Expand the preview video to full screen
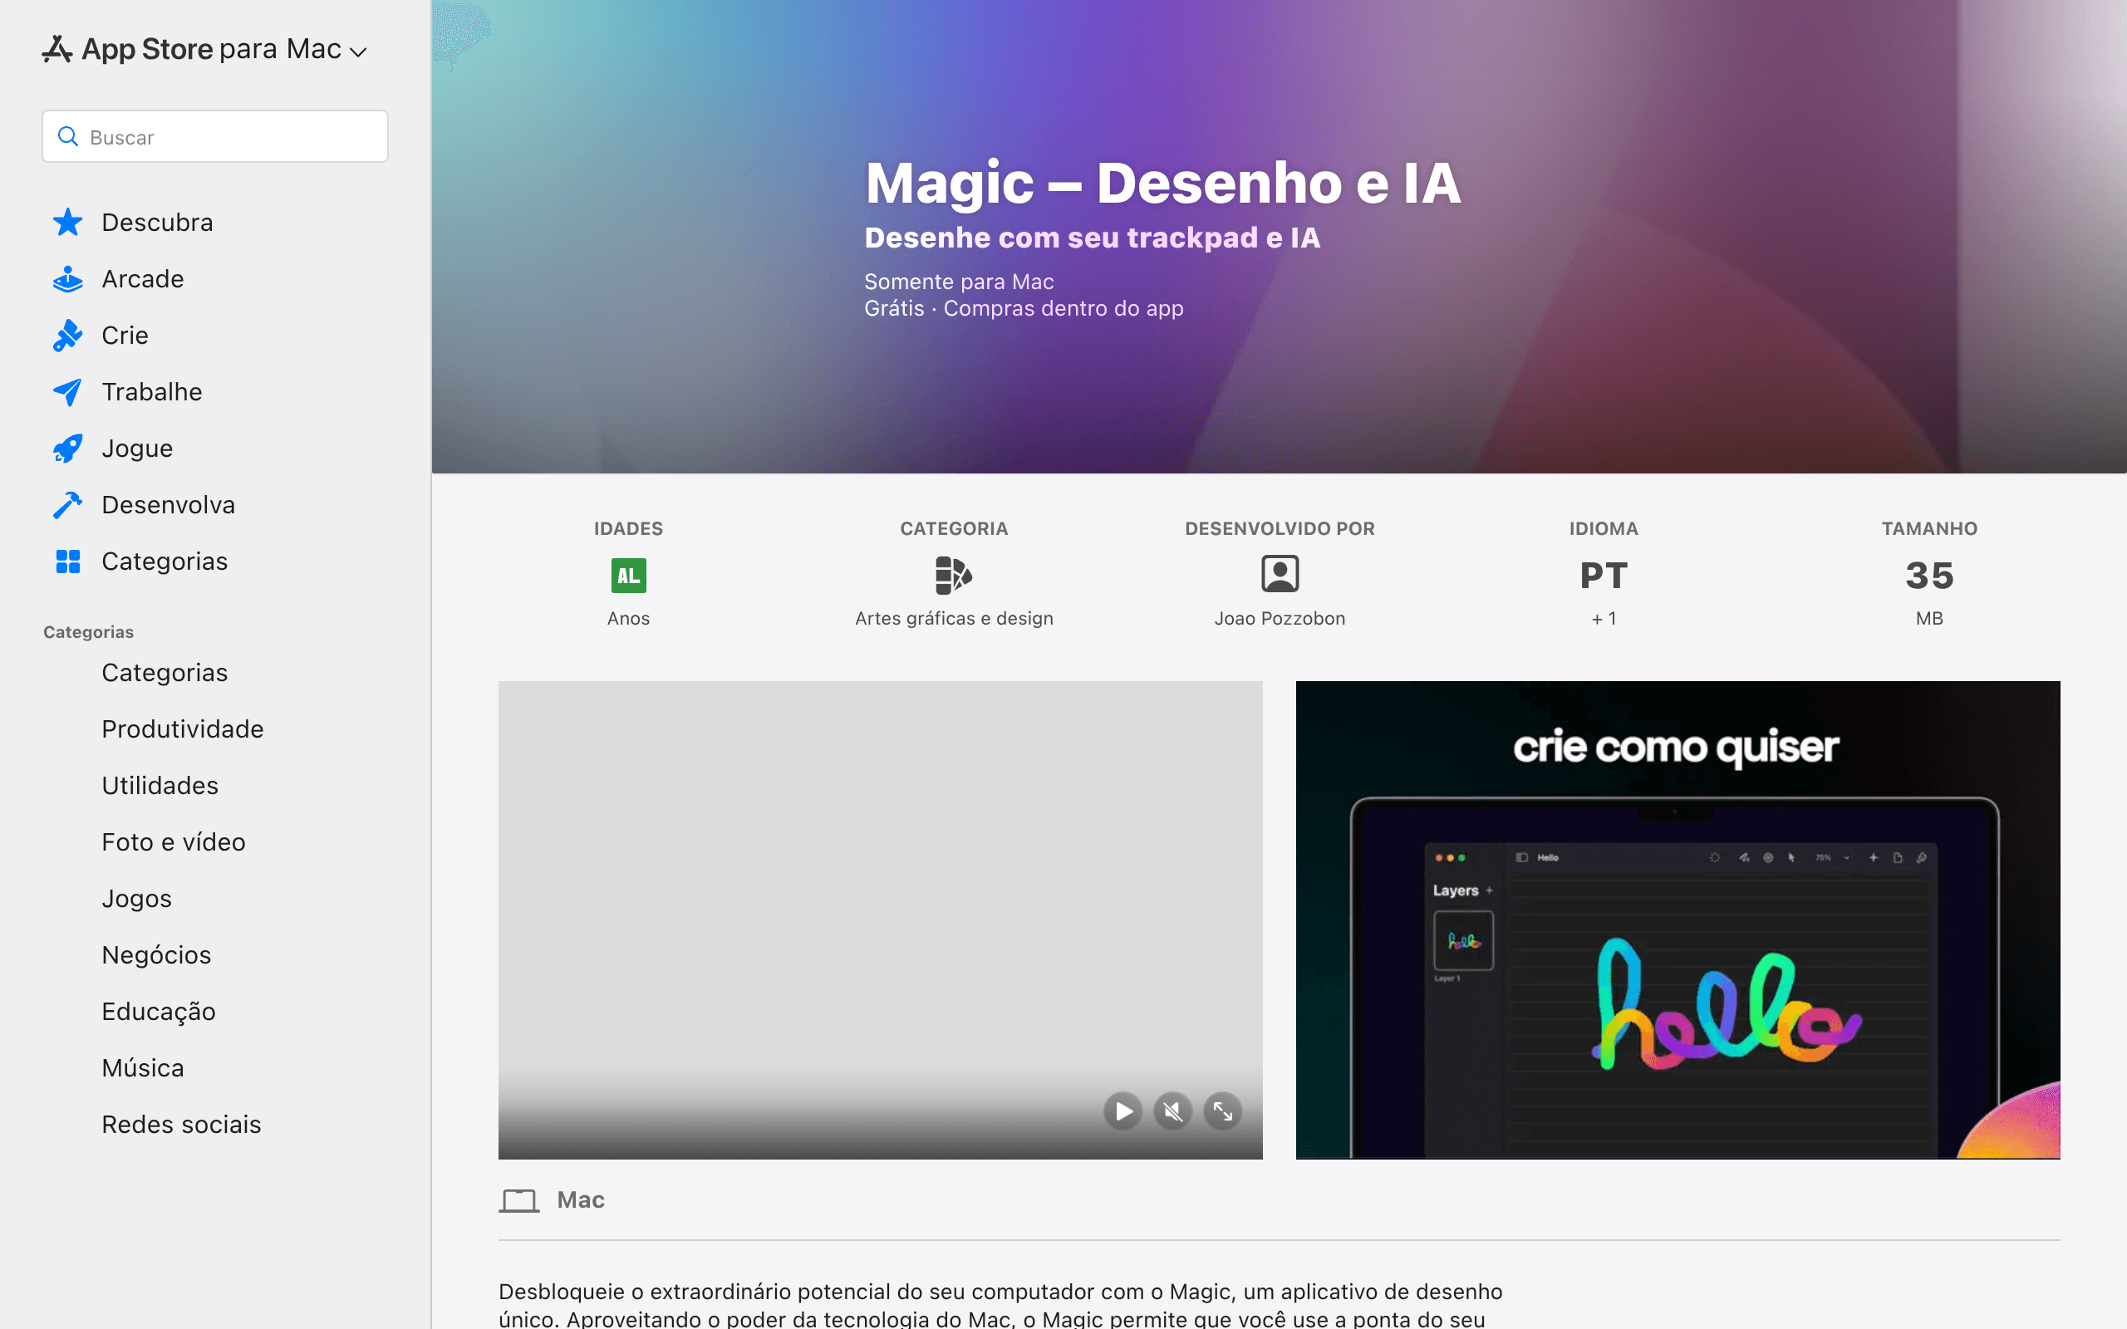This screenshot has width=2127, height=1329. 1222,1111
